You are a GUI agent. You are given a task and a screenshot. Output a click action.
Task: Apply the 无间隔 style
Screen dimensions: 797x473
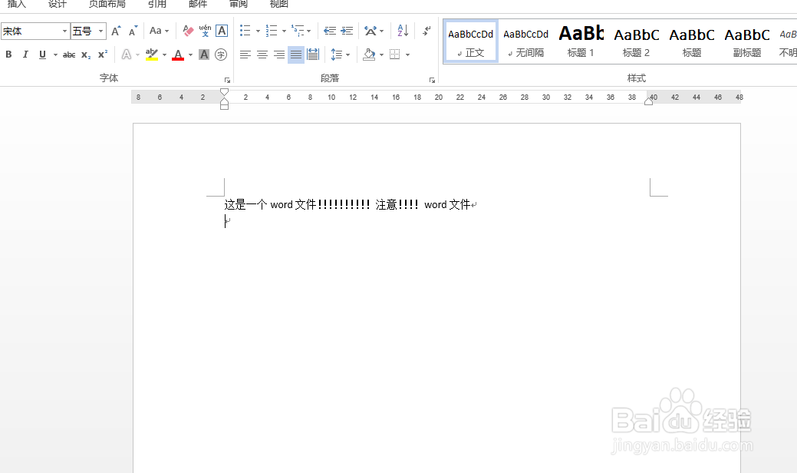tap(526, 41)
